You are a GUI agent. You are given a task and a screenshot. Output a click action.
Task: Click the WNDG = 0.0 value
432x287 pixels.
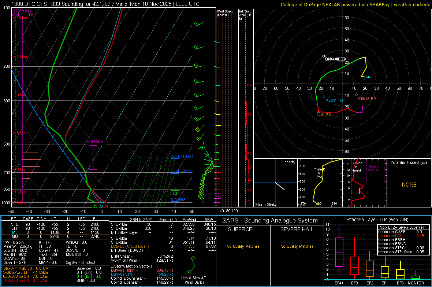[77, 242]
